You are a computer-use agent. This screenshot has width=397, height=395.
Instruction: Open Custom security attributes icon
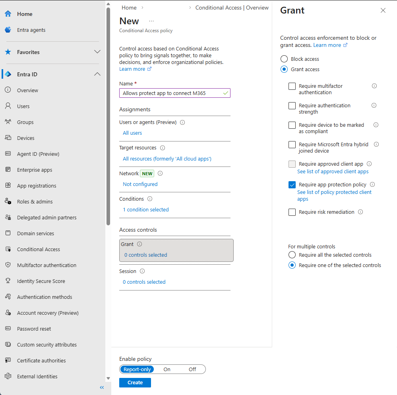(x=8, y=345)
